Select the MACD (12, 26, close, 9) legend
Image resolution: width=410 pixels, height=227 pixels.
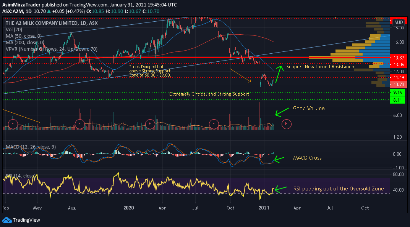pos(31,147)
